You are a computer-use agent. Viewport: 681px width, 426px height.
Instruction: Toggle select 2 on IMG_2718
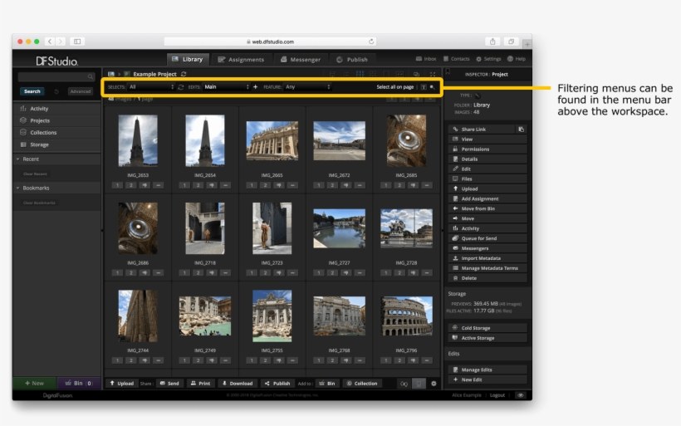pos(198,273)
